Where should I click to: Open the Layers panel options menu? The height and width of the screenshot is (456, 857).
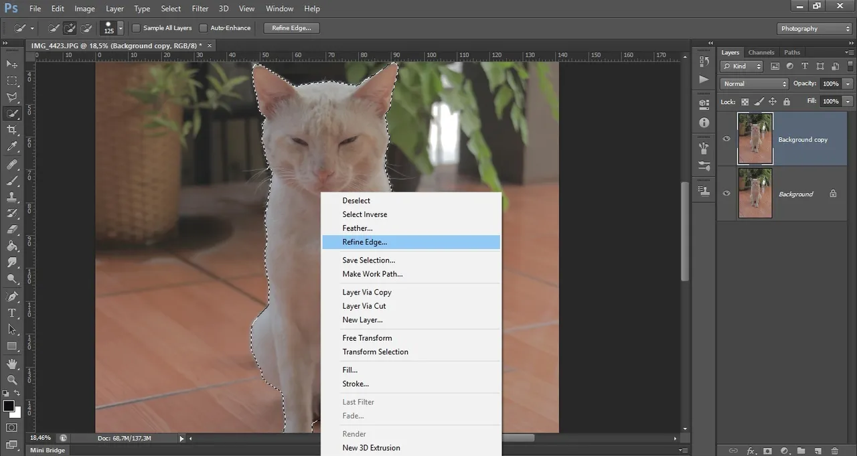click(850, 52)
